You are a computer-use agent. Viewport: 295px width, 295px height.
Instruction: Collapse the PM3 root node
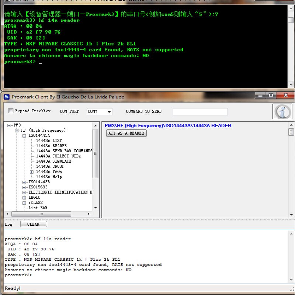[x=9, y=125]
